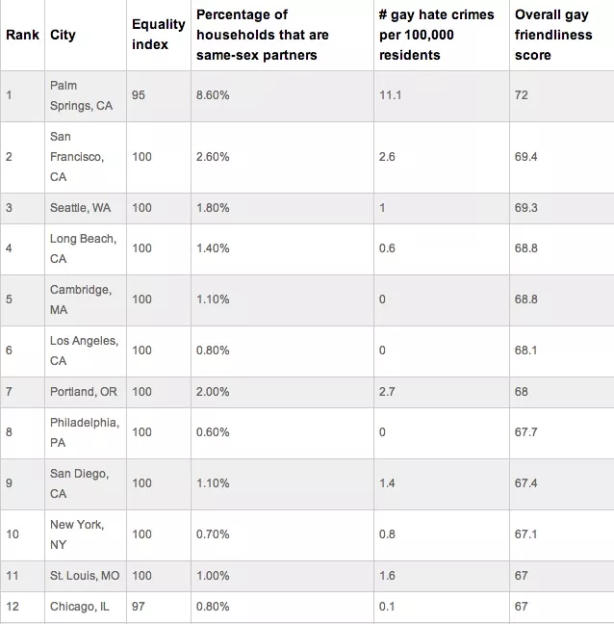Click the Rank column header
The height and width of the screenshot is (624, 614).
tap(23, 35)
